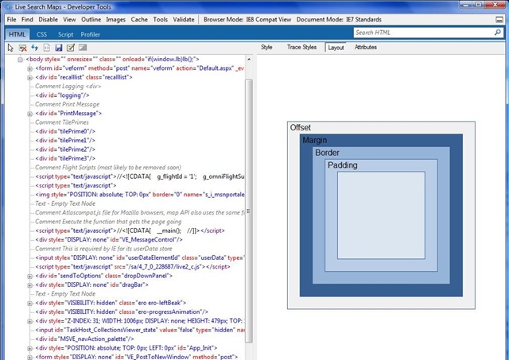
Task: Click the Refresh blue arrows icon
Action: 35,48
